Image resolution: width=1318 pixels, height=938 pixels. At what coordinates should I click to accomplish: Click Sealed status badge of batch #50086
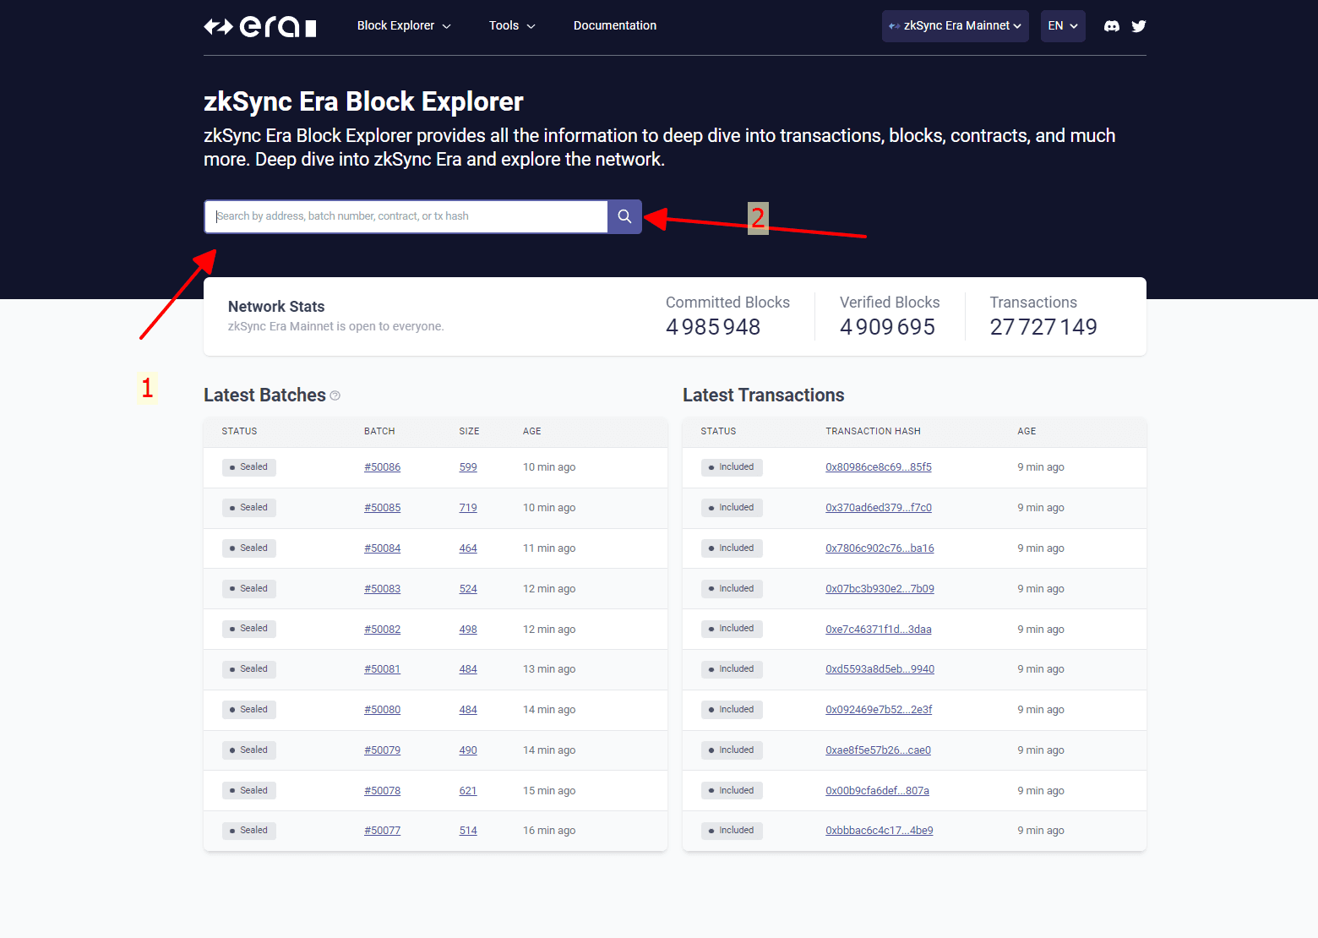(249, 467)
